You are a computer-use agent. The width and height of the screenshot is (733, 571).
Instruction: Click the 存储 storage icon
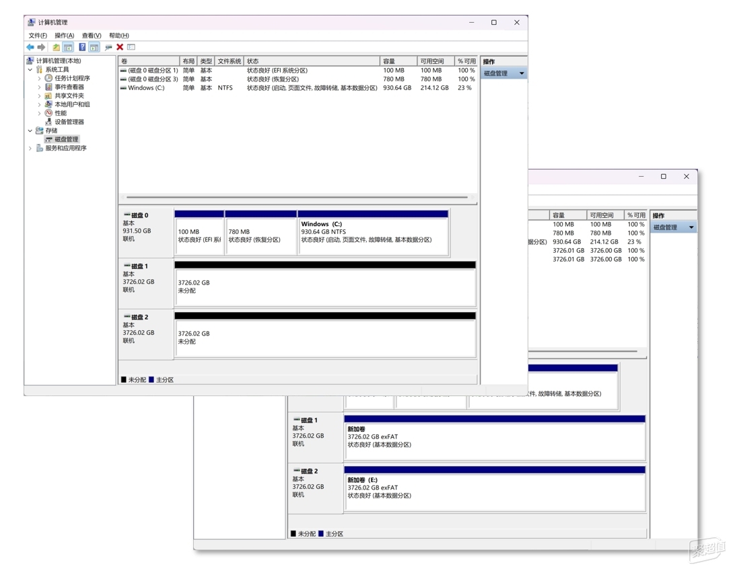click(40, 130)
